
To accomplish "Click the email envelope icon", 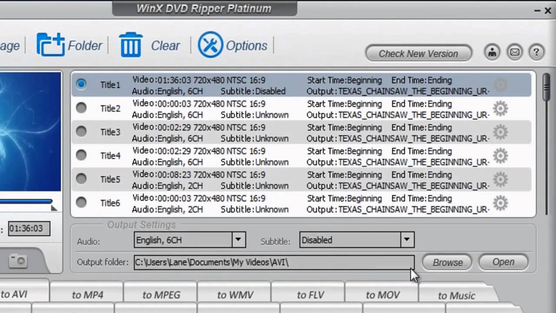I will click(x=515, y=53).
